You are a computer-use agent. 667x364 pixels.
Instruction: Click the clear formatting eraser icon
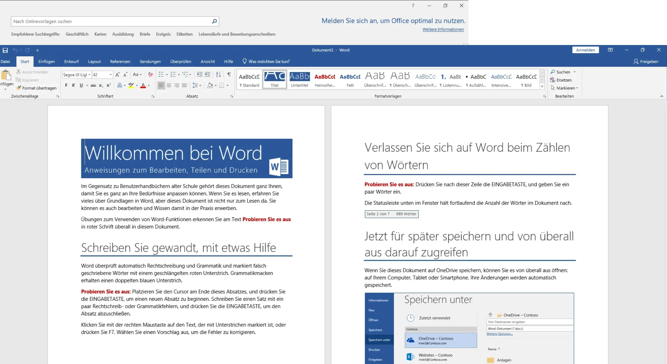[150, 75]
